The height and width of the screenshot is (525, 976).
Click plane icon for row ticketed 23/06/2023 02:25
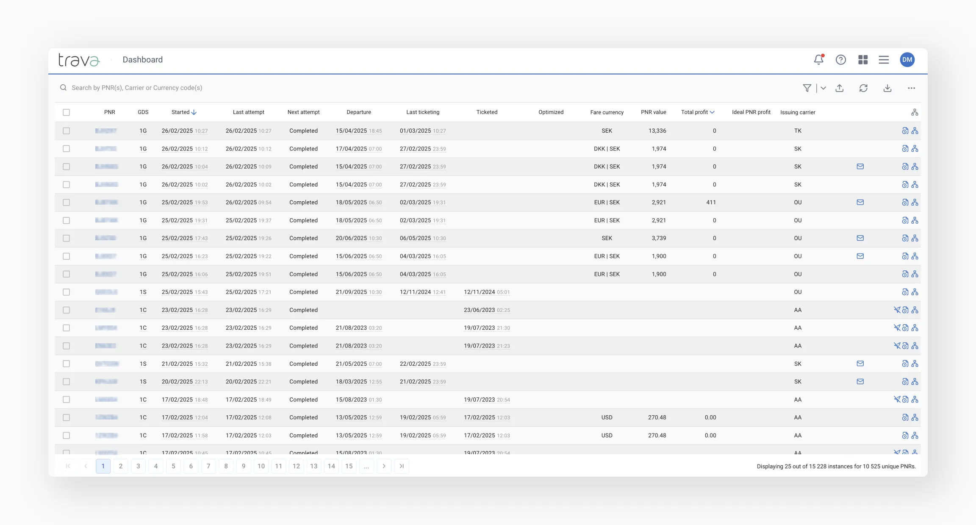click(897, 310)
